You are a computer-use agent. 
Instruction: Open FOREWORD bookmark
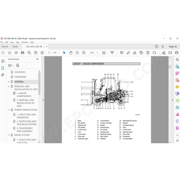[20, 77]
